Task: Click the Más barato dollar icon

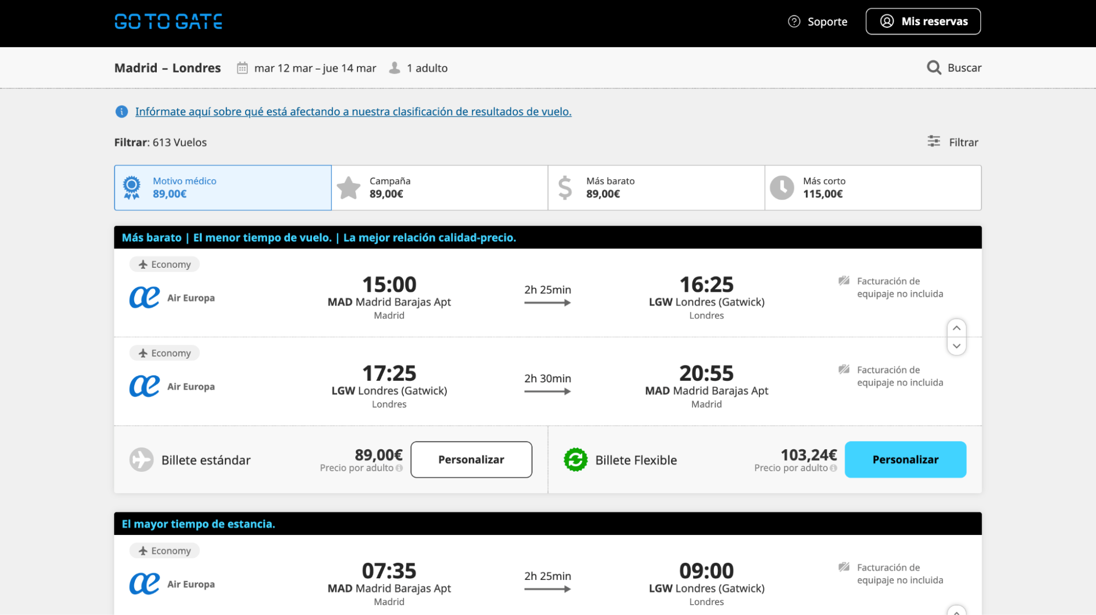Action: (x=565, y=188)
